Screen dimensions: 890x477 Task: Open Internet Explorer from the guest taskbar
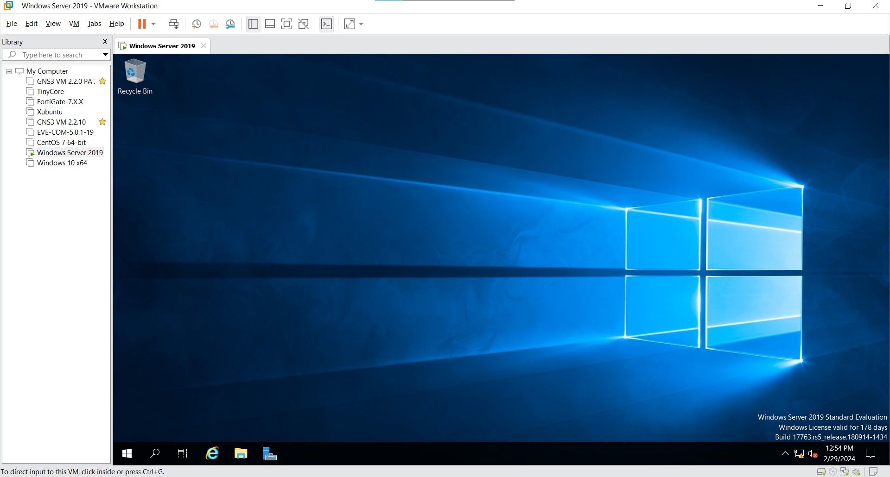click(212, 453)
